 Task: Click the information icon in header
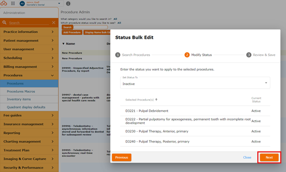[68, 4]
